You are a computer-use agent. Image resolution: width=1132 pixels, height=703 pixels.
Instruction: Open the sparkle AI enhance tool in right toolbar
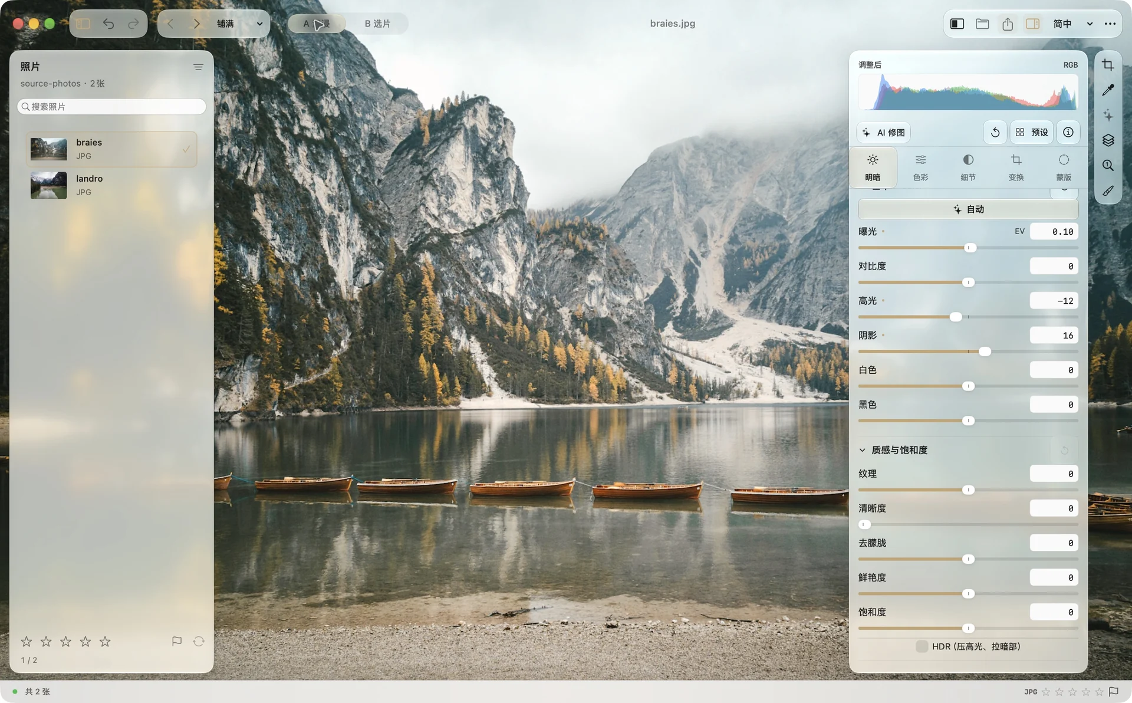pyautogui.click(x=1108, y=115)
